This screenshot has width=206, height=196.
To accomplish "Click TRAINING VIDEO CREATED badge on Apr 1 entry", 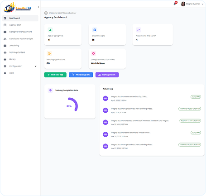I will click(190, 109).
